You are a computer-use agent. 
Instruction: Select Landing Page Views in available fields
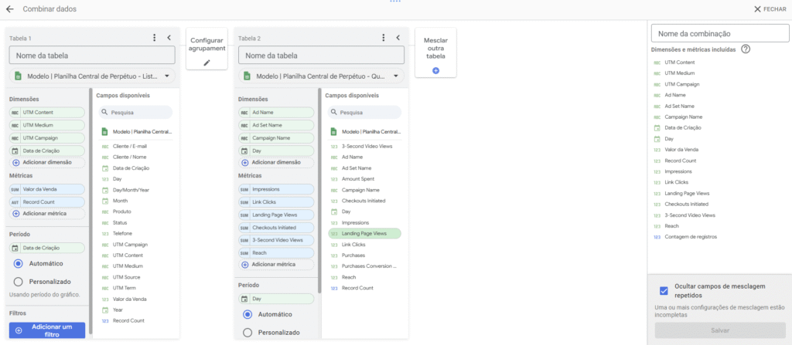point(364,233)
